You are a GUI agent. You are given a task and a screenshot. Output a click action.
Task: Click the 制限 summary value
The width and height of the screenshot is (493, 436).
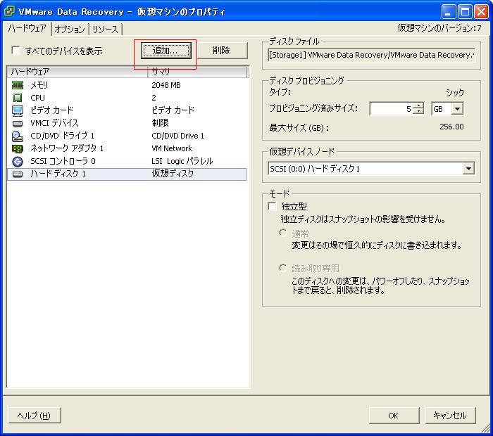pyautogui.click(x=160, y=123)
